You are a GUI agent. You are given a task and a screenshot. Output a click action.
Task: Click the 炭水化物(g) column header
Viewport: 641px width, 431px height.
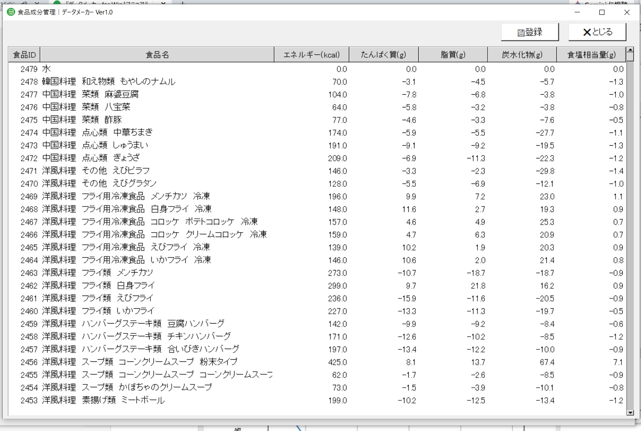[522, 55]
